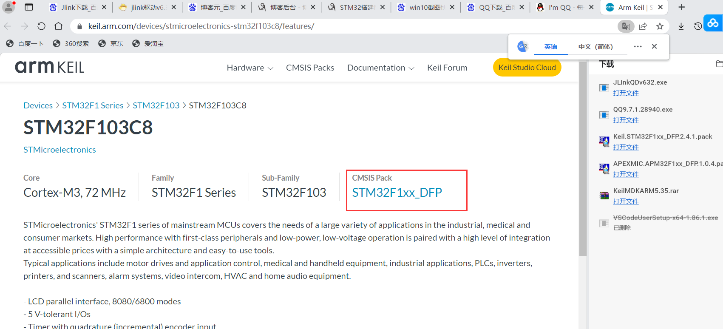Open translate popup more options menu
The image size is (723, 329).
click(638, 46)
